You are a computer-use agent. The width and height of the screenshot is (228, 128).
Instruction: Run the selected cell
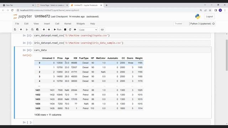[58, 30]
